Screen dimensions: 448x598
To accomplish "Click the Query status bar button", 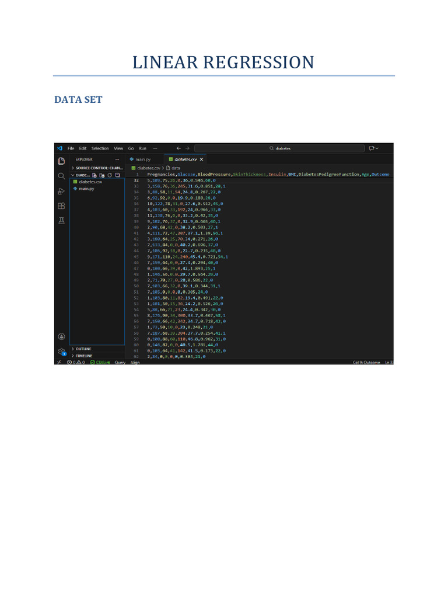I will 120,362.
